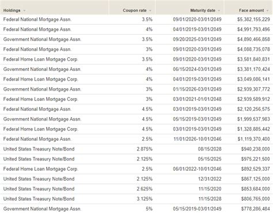Image resolution: width=273 pixels, height=214 pixels.
Task: Click United States Treasury Note/Bond maturing 11/15/2020
Action: 39,189
